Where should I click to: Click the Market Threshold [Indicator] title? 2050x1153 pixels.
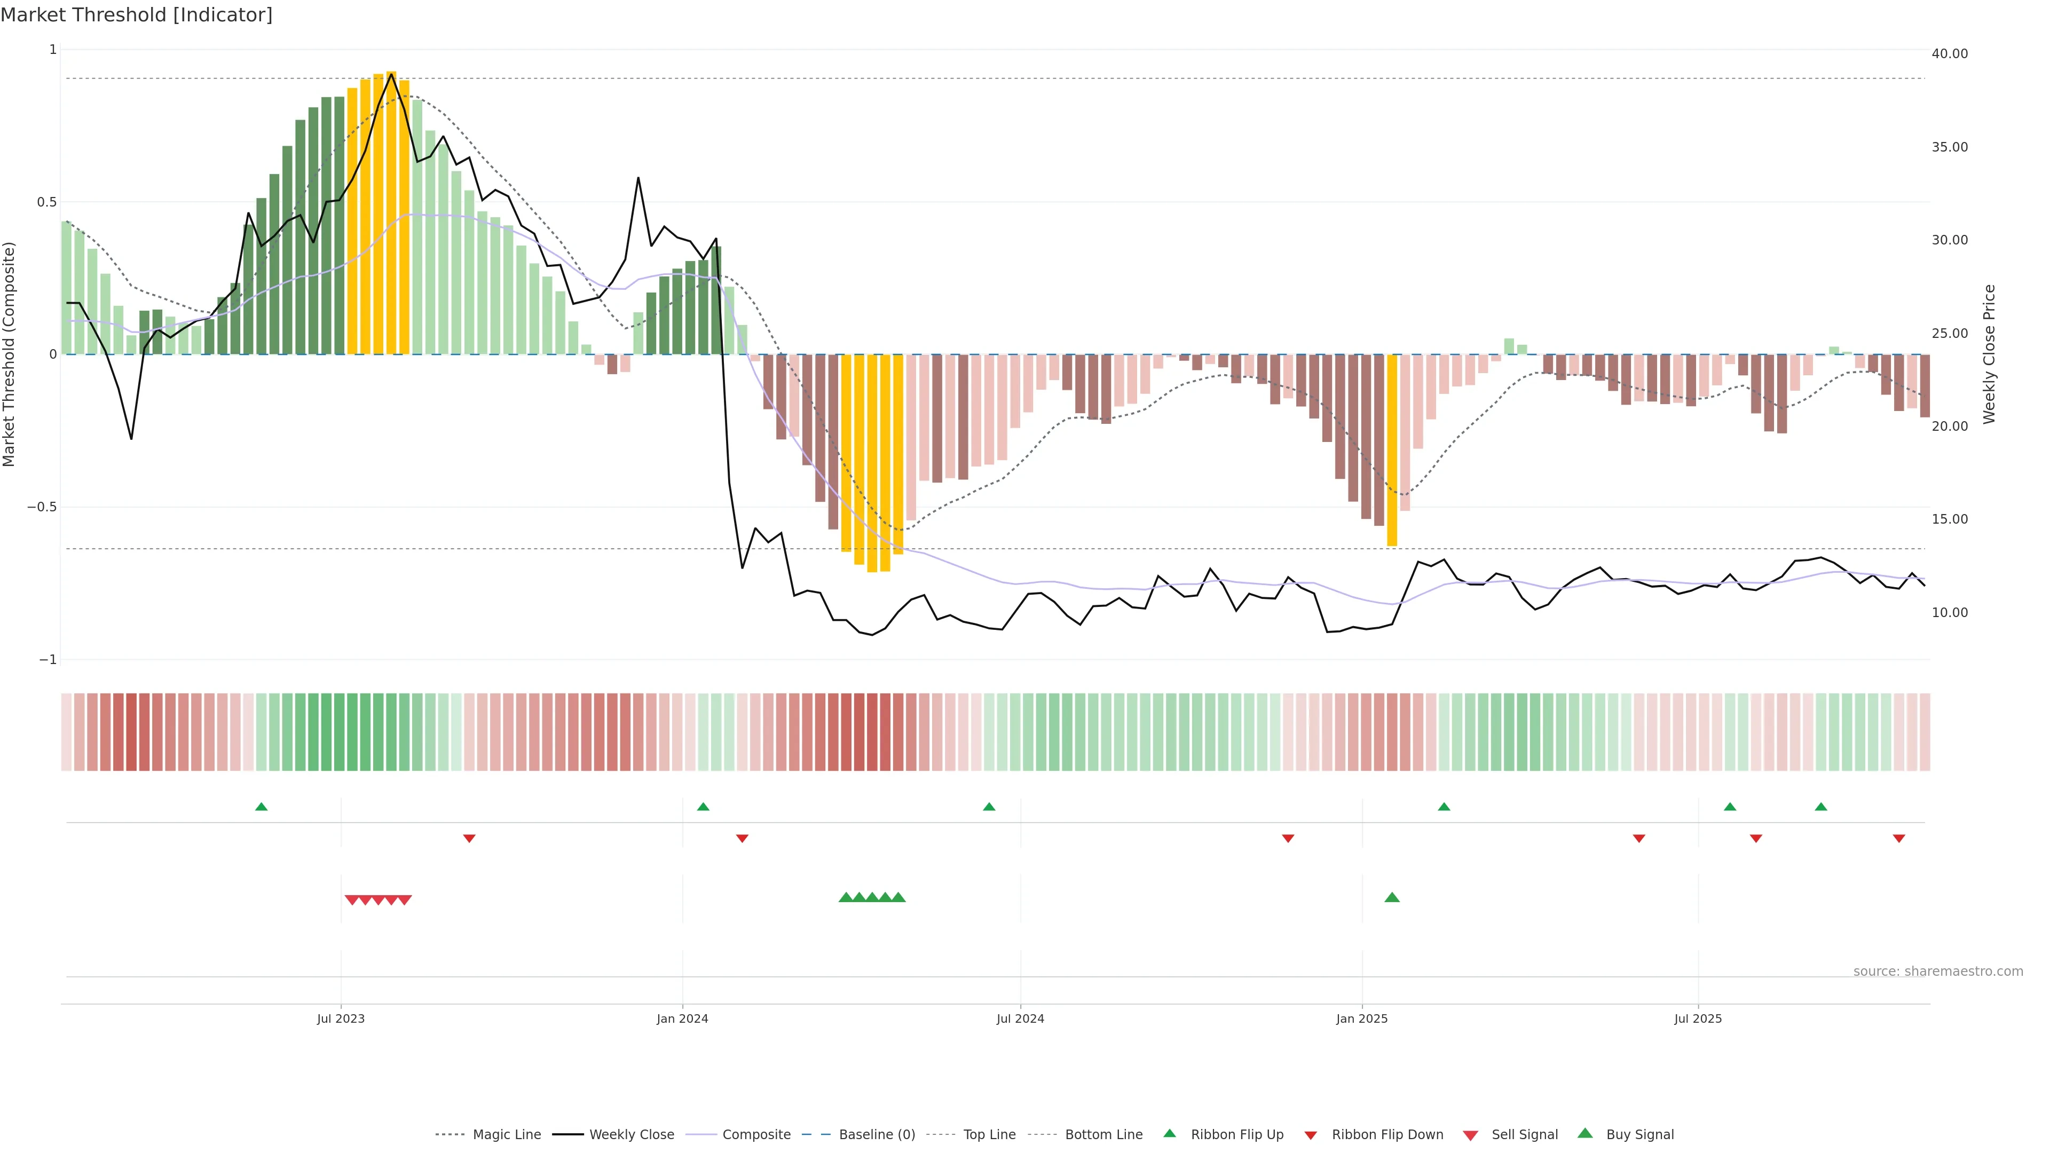coord(136,15)
